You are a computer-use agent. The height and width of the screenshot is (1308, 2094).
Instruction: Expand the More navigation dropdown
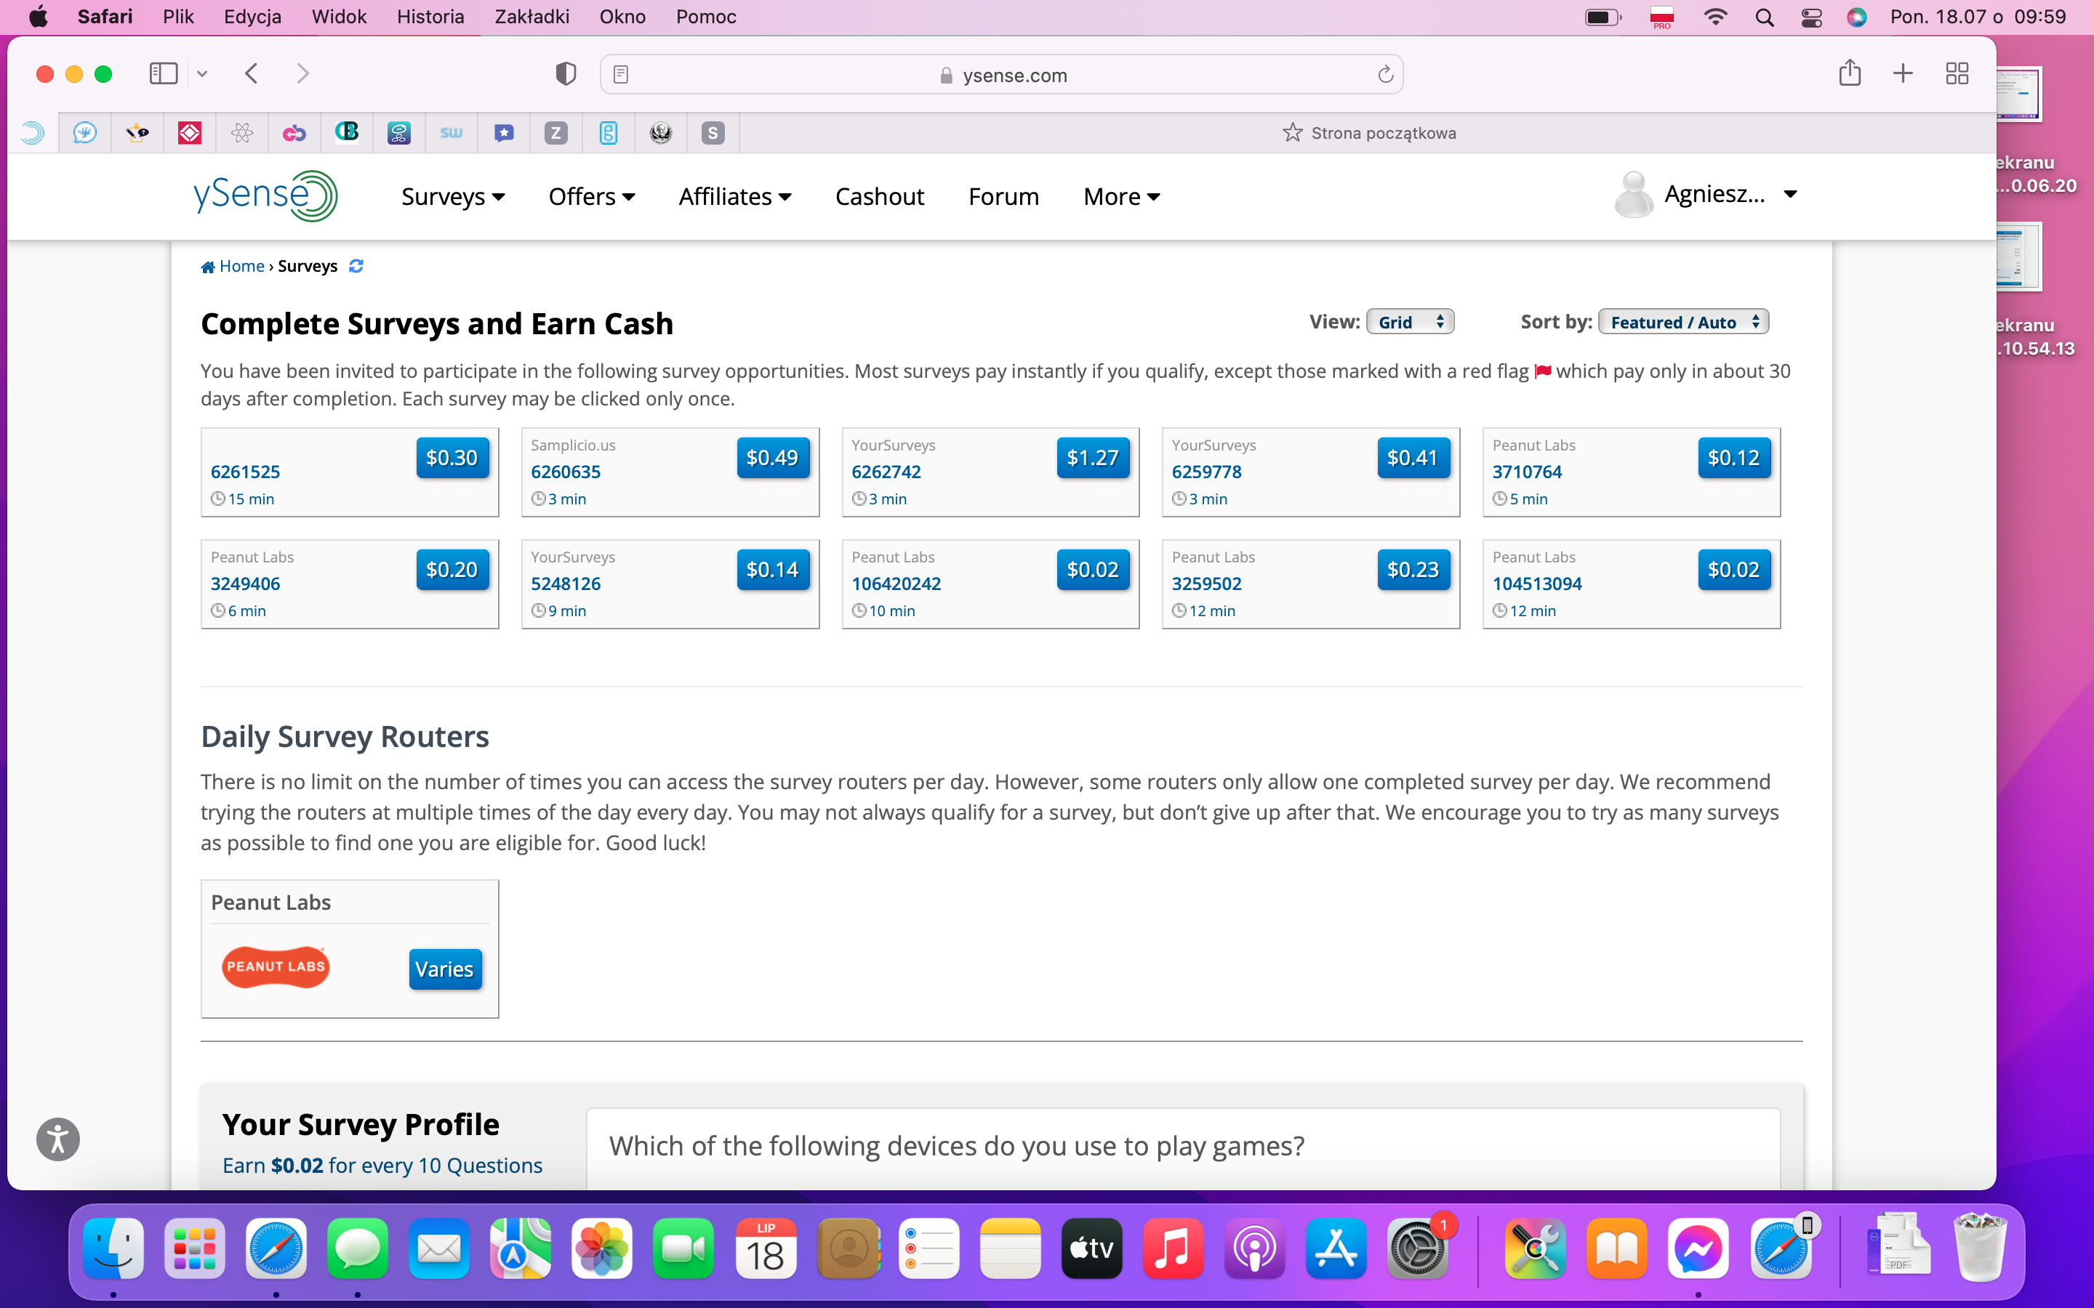(x=1121, y=196)
